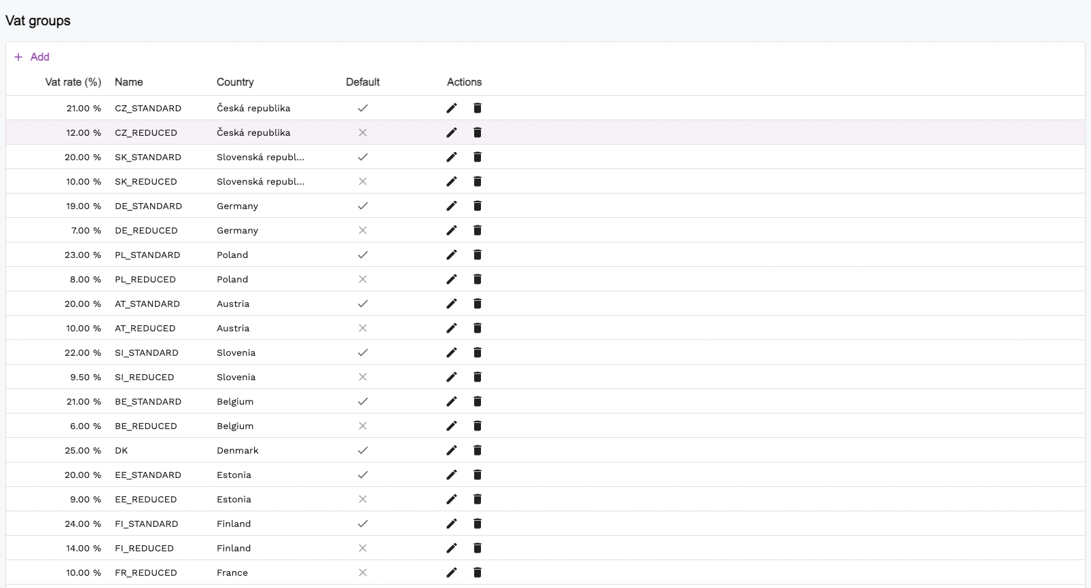Screen dimensions: 1091x588
Task: Edit the EE_STANDARD VAT group
Action: click(x=452, y=475)
